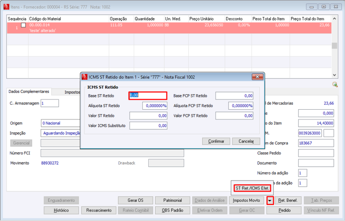Image resolution: width=345 pixels, height=221 pixels.
Task: Sort by the Código do Material column header
Action: [69, 19]
